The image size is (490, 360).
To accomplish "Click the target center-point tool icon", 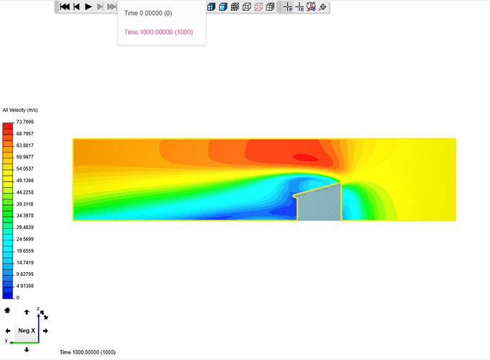I will point(322,6).
